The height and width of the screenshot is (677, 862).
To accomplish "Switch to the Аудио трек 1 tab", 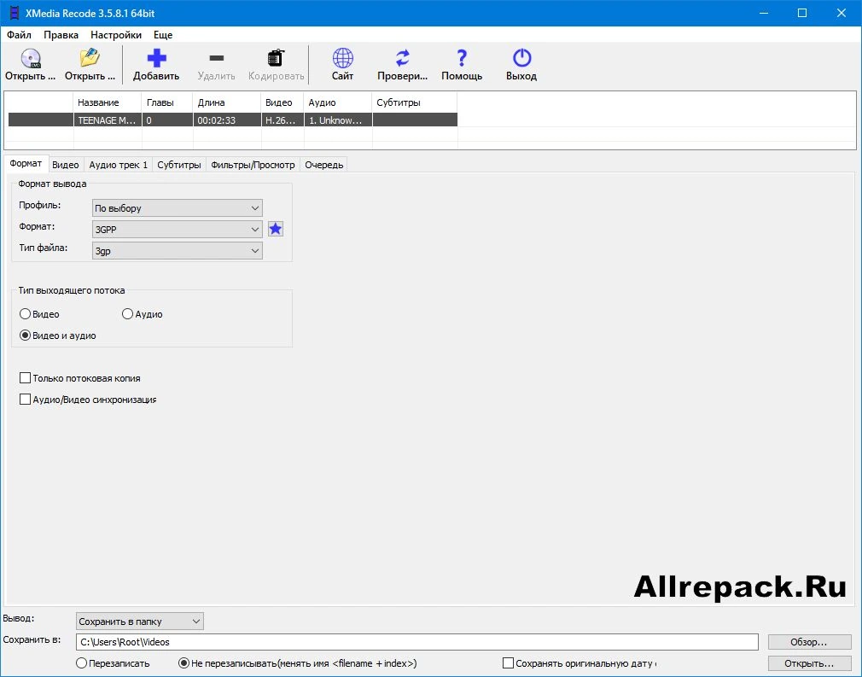I will pyautogui.click(x=118, y=165).
